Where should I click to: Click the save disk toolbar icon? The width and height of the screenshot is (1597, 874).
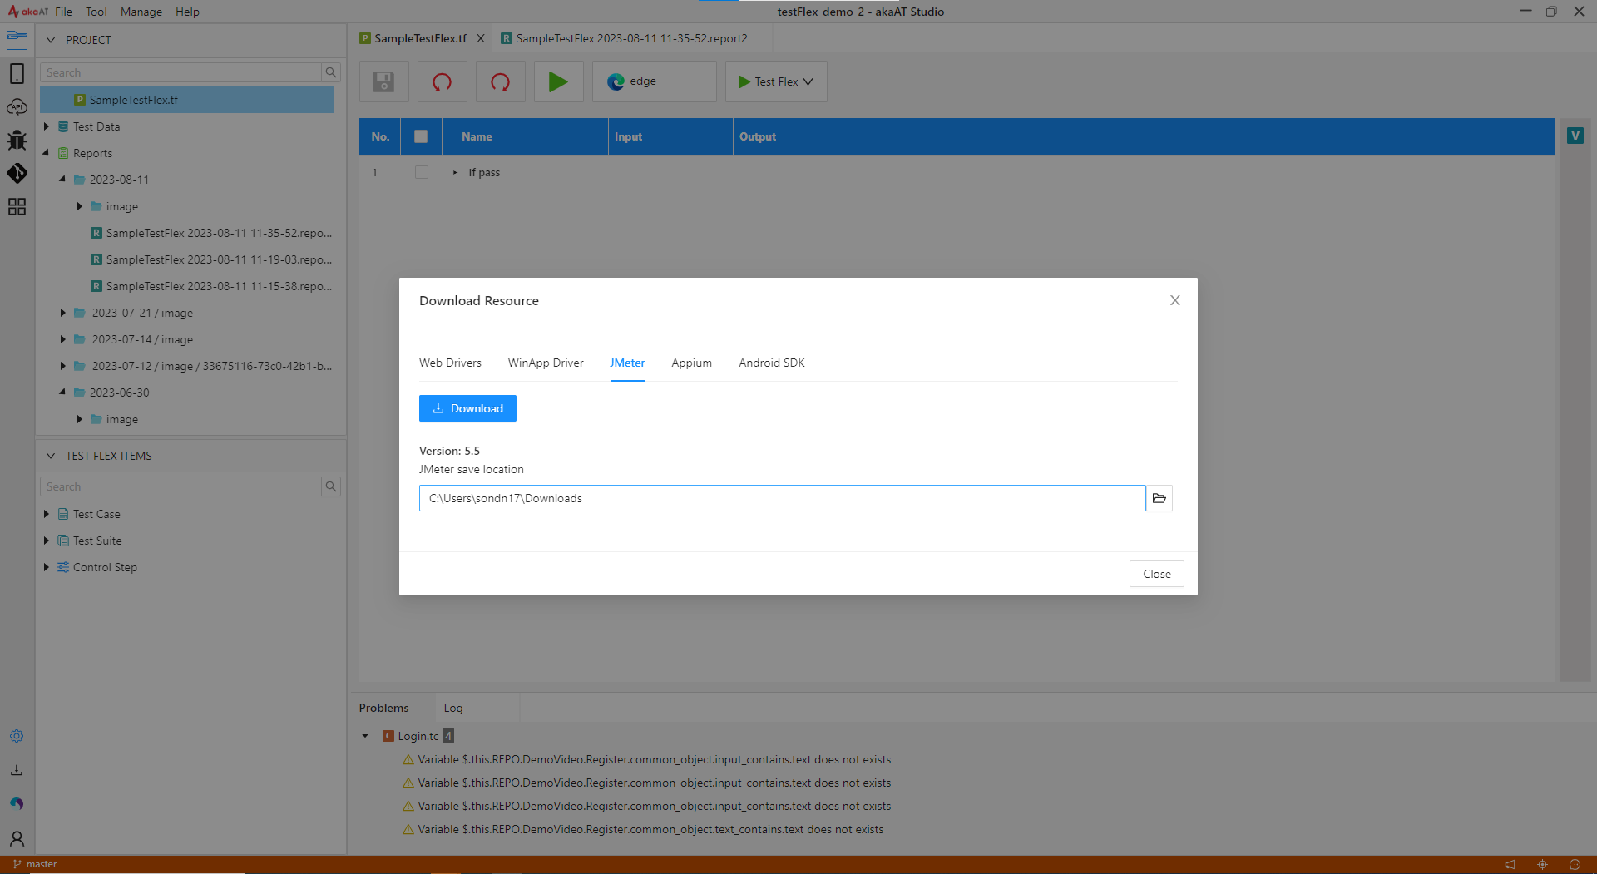383,81
